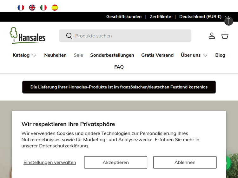Go to Neuheiten page

pyautogui.click(x=56, y=55)
